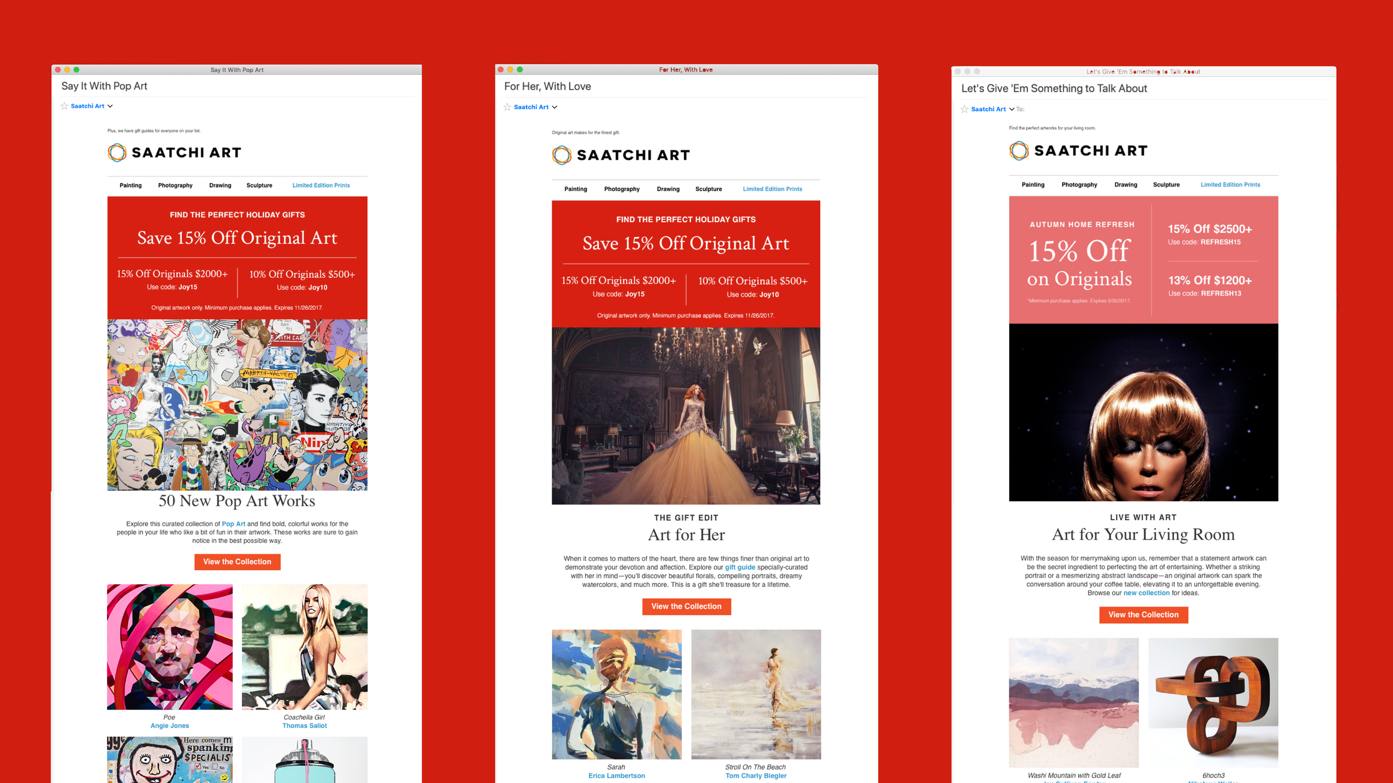The width and height of the screenshot is (1393, 783).
Task: Follow the new collection text link
Action: tap(1146, 593)
